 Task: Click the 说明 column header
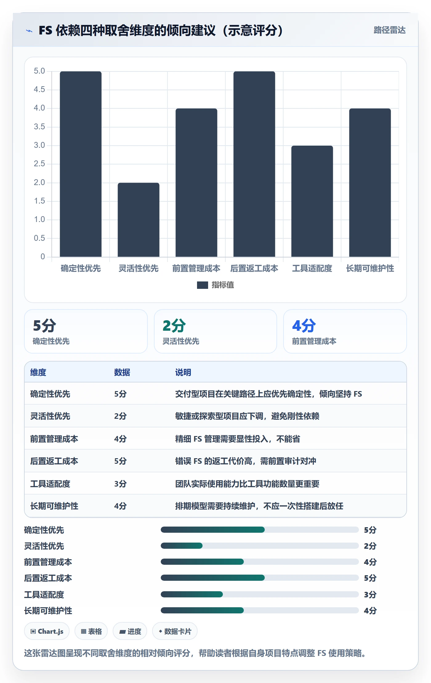[183, 372]
